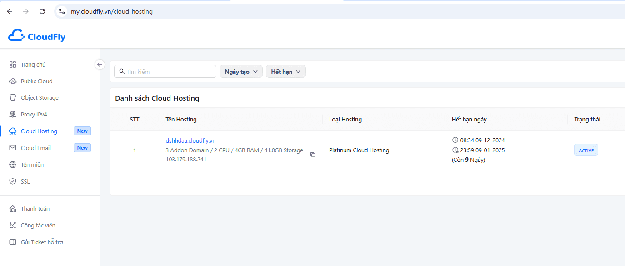Focus the Tìm kiếm search field
Viewport: 625px width, 266px height.
(165, 72)
